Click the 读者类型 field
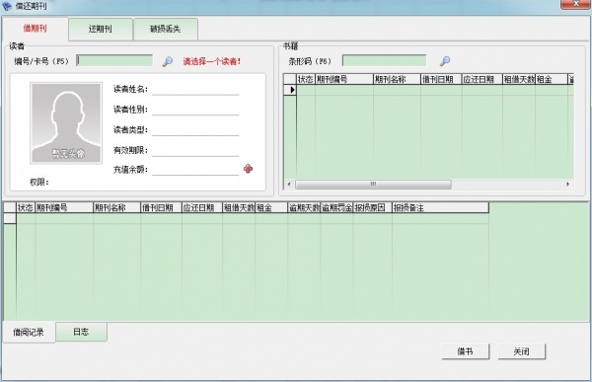Viewport: 592px width, 382px height. (x=195, y=130)
